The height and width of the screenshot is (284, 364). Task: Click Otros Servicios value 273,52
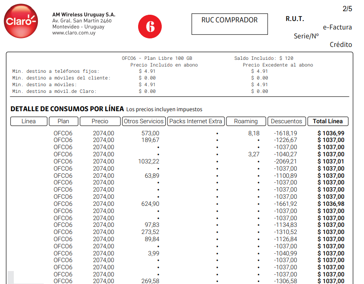point(150,232)
